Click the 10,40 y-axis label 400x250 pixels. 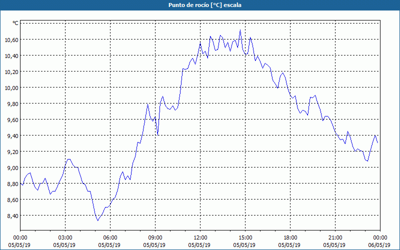click(11, 55)
